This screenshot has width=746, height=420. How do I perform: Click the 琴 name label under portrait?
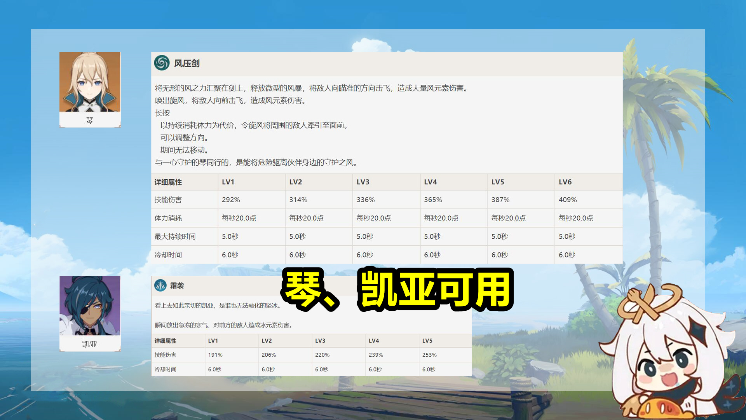[x=90, y=120]
